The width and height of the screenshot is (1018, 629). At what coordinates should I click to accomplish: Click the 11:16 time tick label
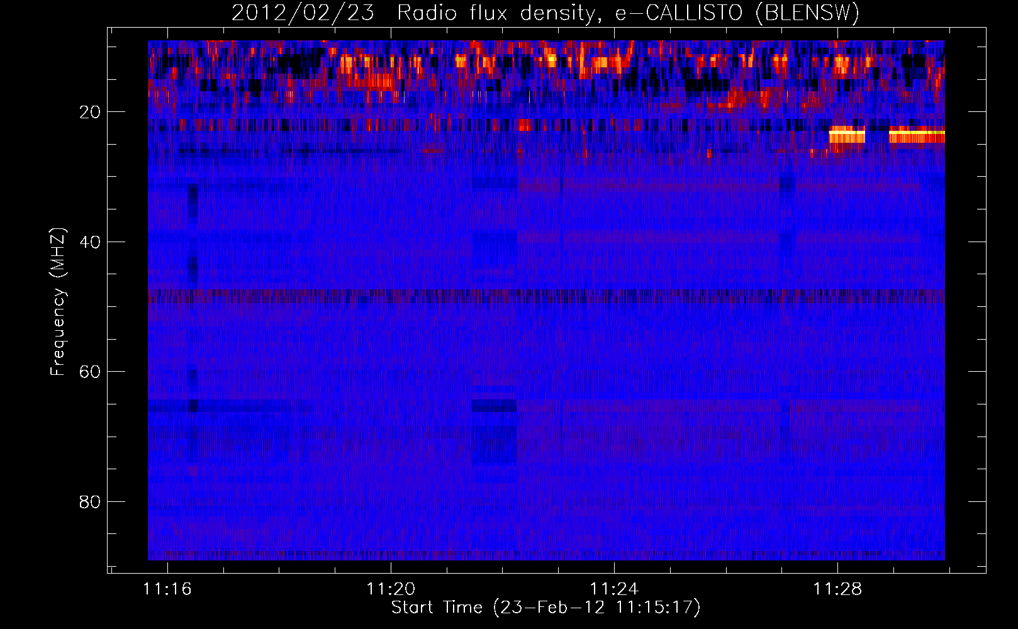[167, 589]
